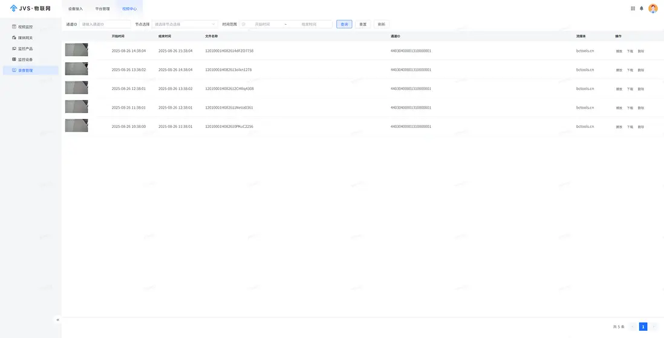Click the next page arrow
This screenshot has width=664, height=338.
point(653,327)
